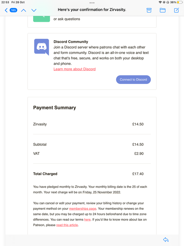The height and width of the screenshot is (246, 184).
Task: Click the Discord logo icon
Action: click(41, 47)
